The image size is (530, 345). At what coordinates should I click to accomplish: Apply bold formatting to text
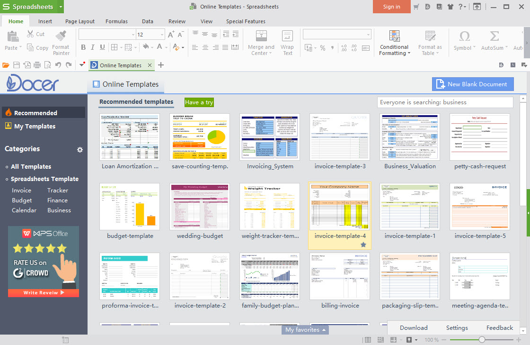pyautogui.click(x=84, y=47)
